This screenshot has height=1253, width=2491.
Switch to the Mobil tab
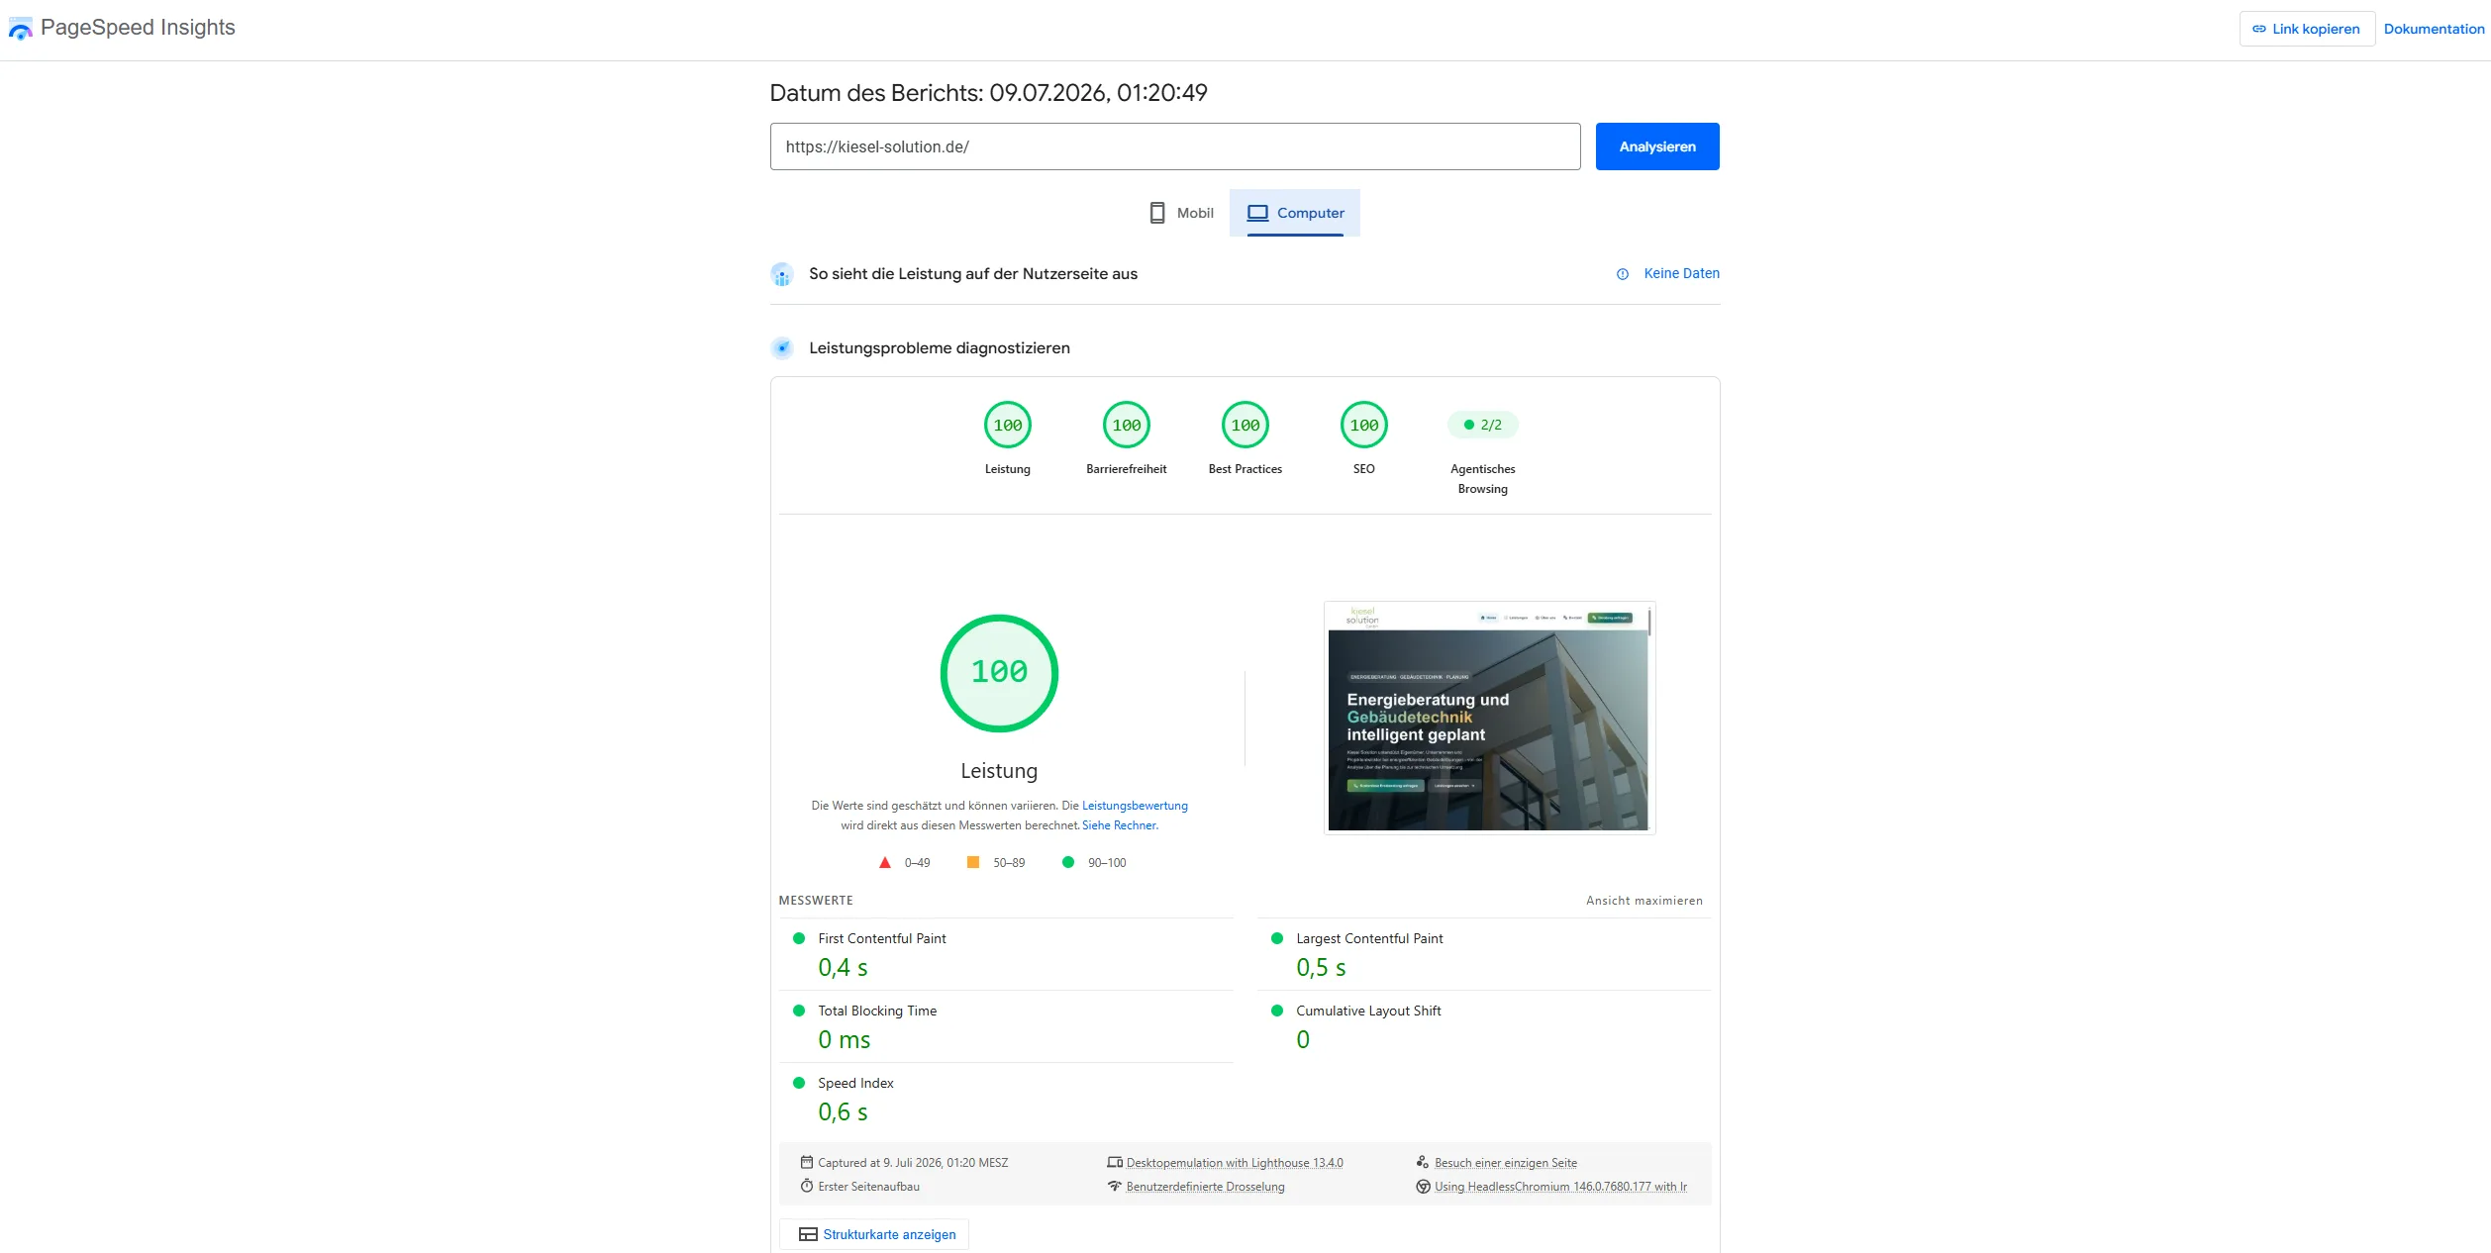(1181, 213)
